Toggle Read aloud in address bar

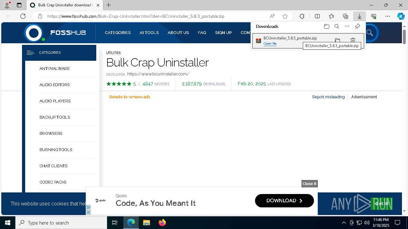(272, 16)
